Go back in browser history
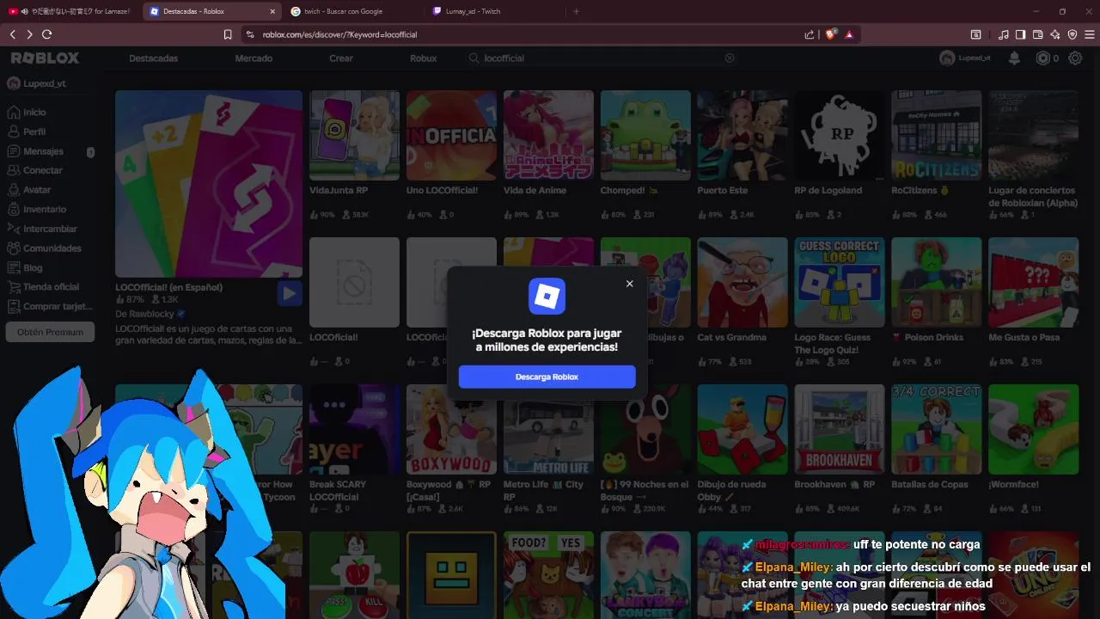 coord(13,34)
